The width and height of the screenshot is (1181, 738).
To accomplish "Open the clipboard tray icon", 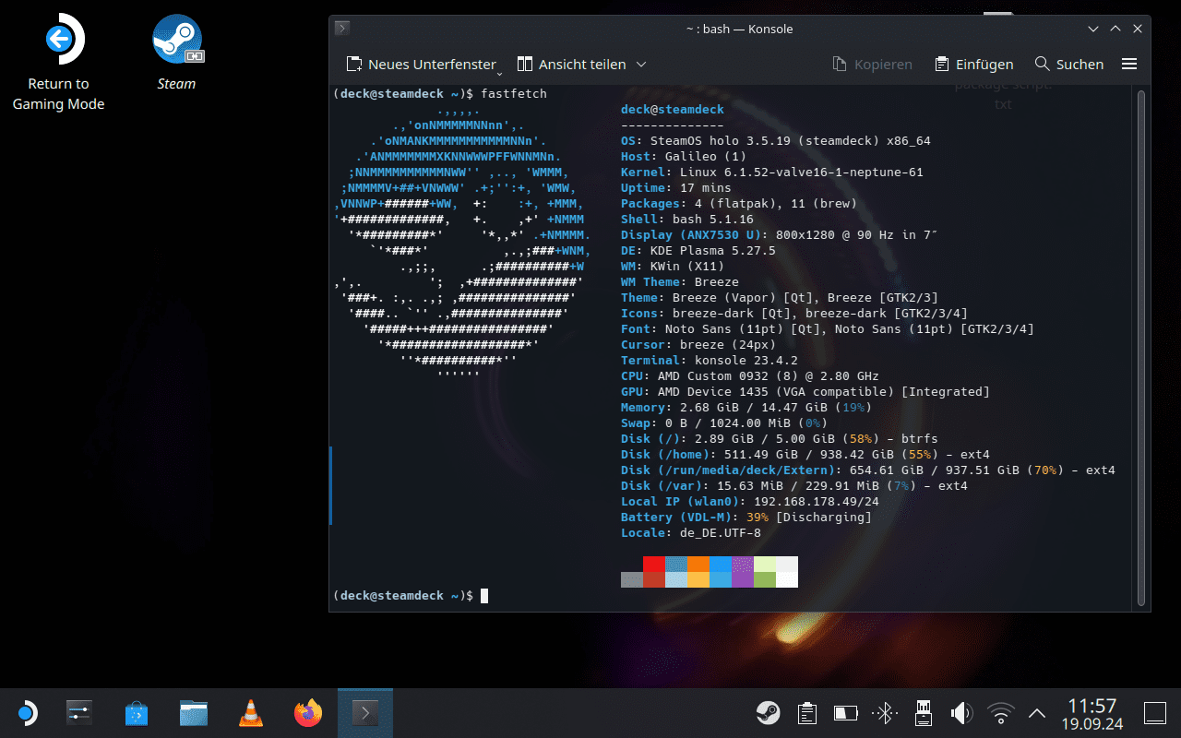I will pos(807,713).
